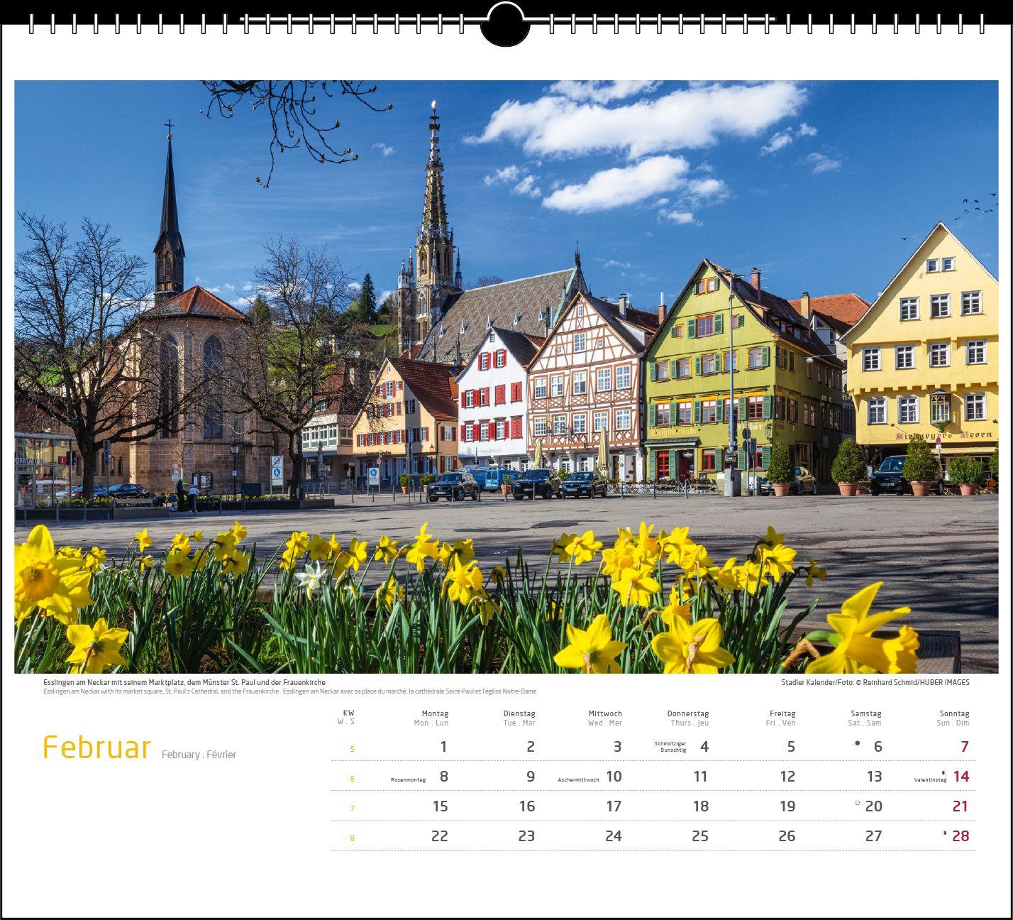Viewport: 1013px width, 920px height.
Task: Expand week number 7 in the KW column
Action: coord(351,807)
